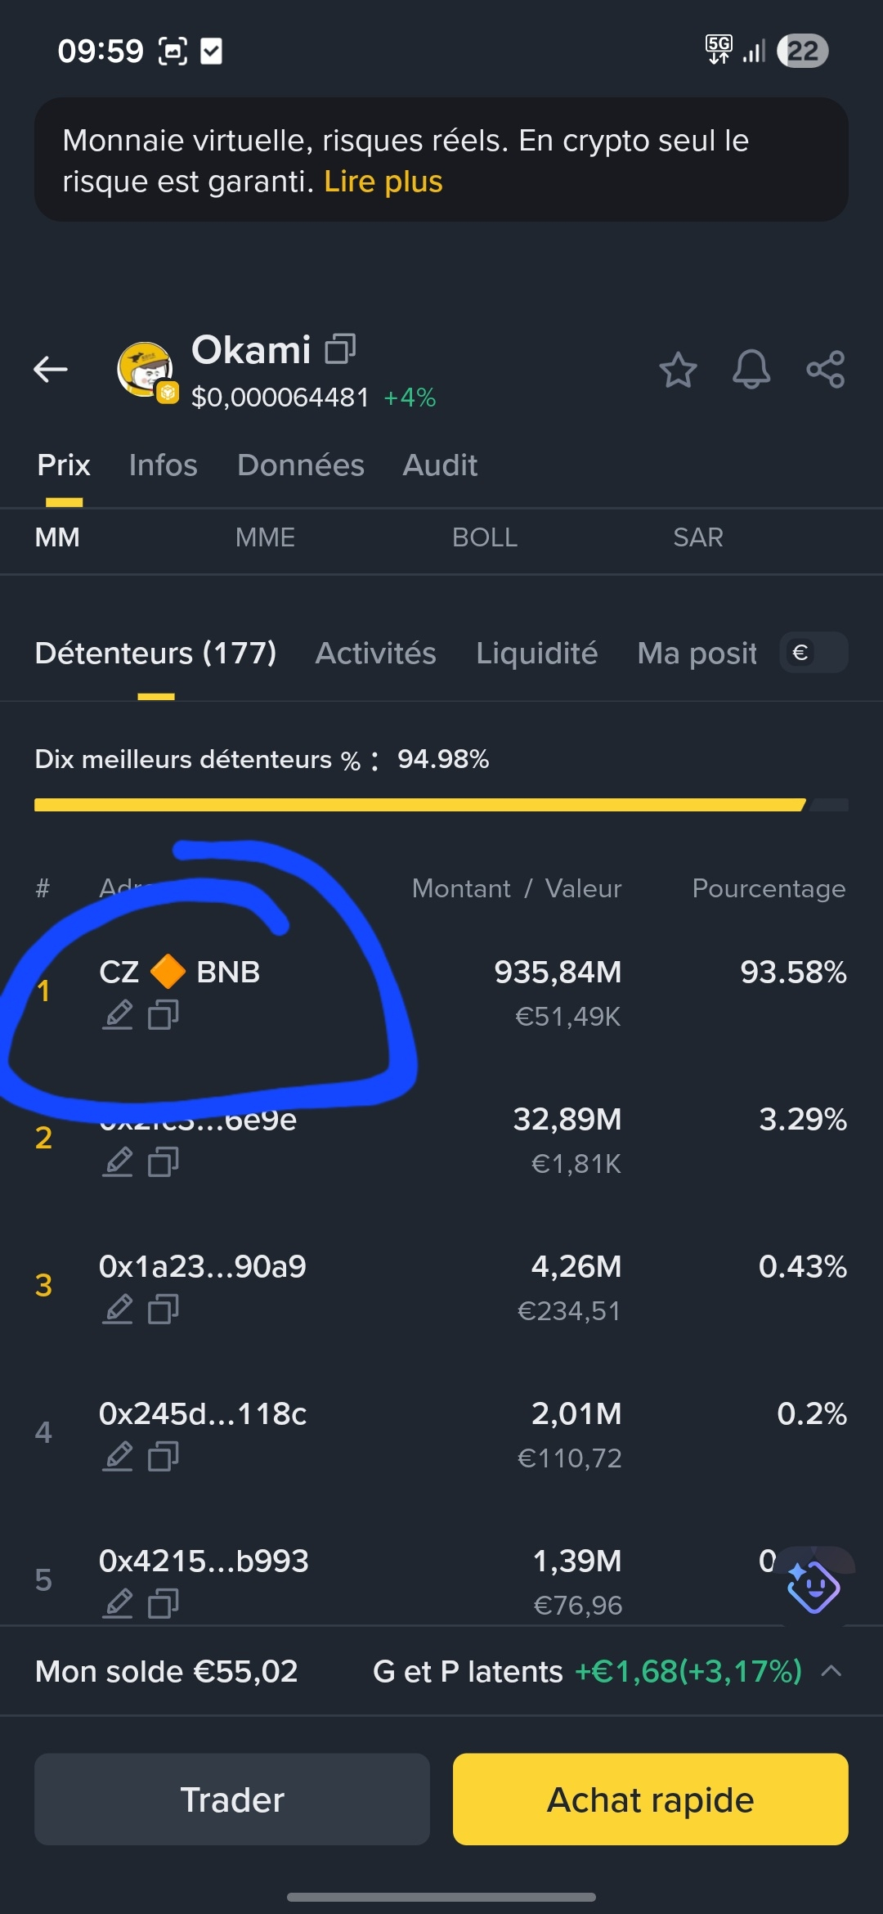Select the MME indicator
The width and height of the screenshot is (883, 1914).
coord(265,537)
